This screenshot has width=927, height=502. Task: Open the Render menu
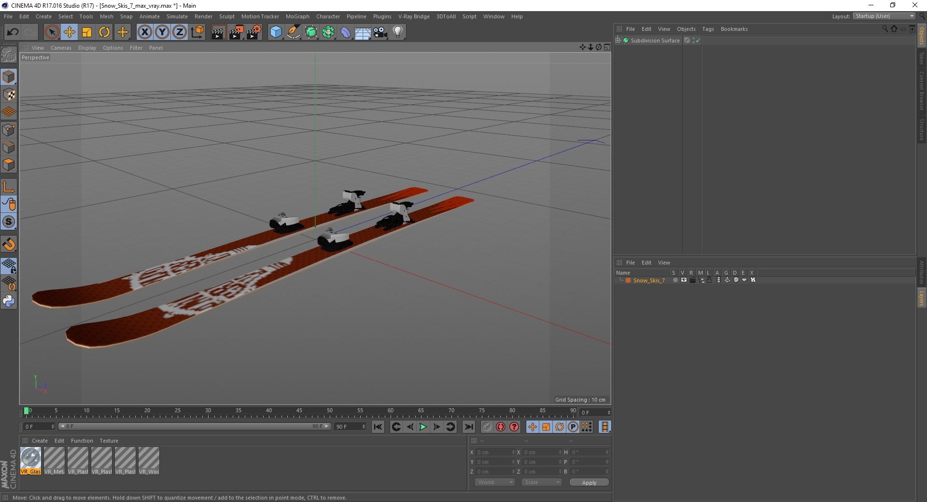[x=203, y=16]
